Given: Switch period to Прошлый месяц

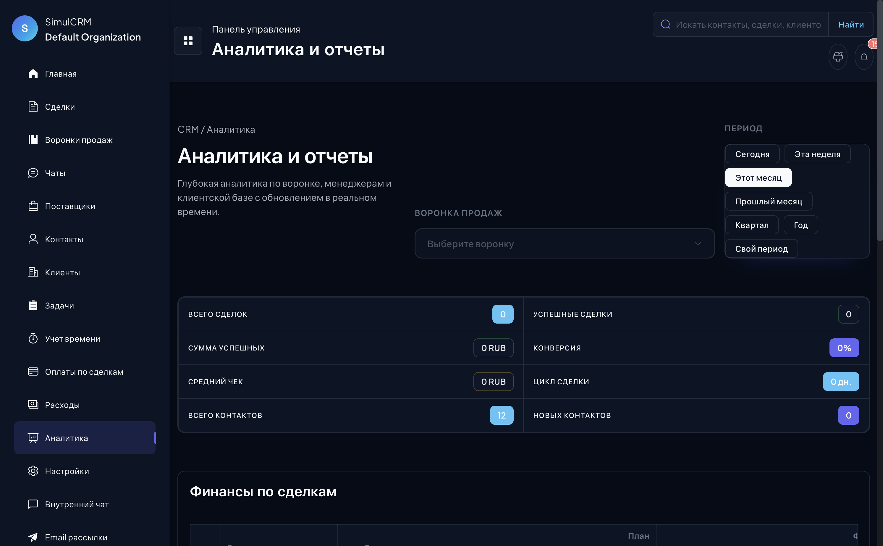Looking at the screenshot, I should coord(769,201).
